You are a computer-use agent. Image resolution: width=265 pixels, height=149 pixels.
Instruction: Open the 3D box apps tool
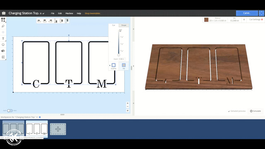coord(3,51)
